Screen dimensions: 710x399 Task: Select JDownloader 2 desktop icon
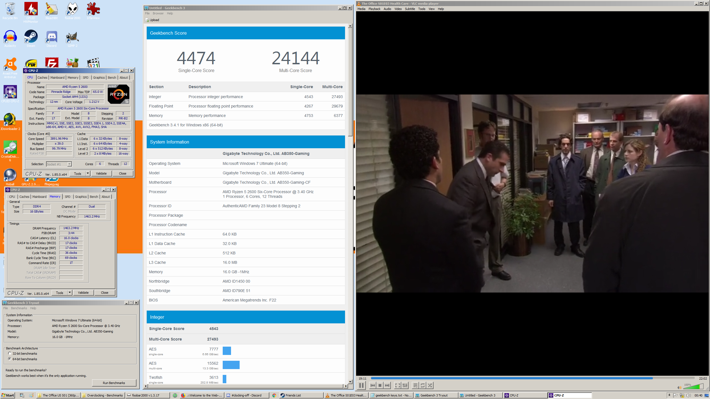tap(10, 122)
